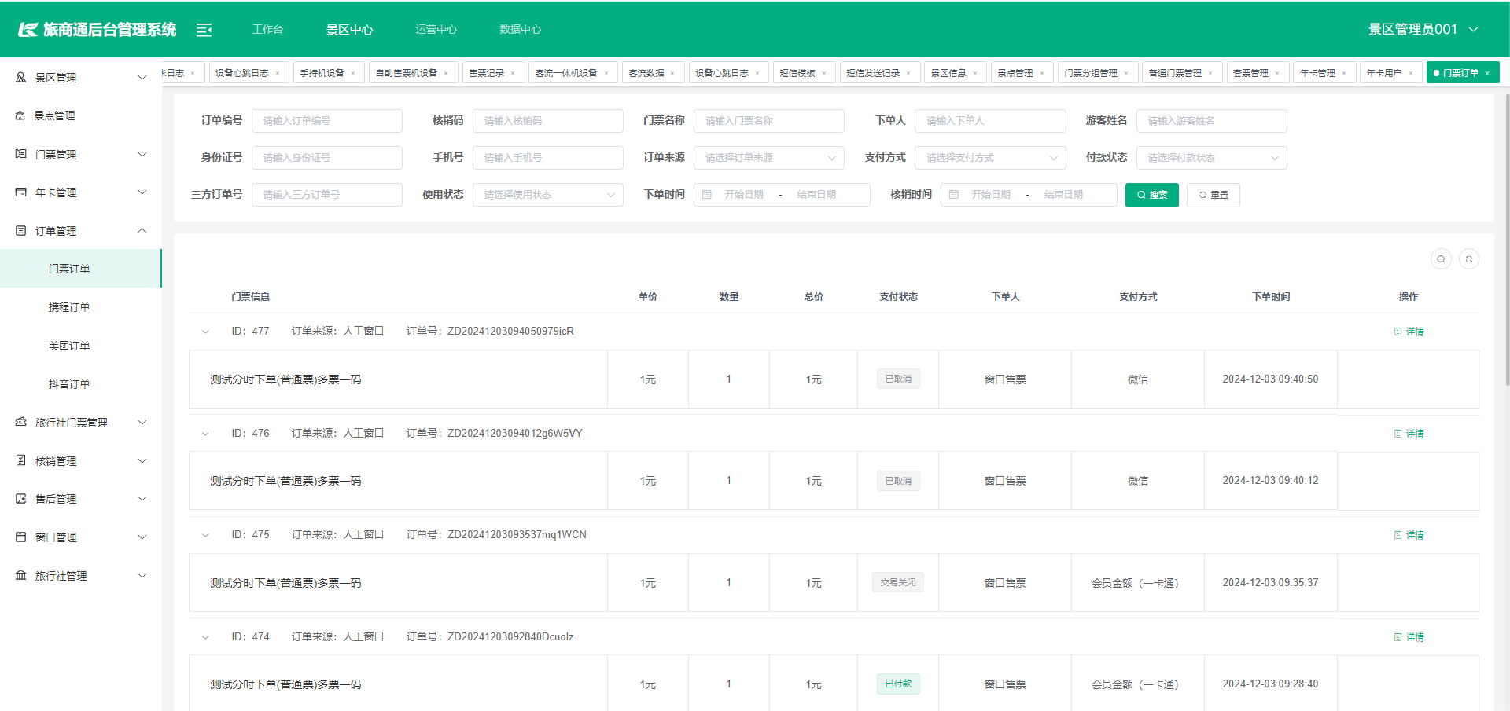The image size is (1510, 711).
Task: Collapse order row ID 475 with its chevron
Action: [x=205, y=535]
